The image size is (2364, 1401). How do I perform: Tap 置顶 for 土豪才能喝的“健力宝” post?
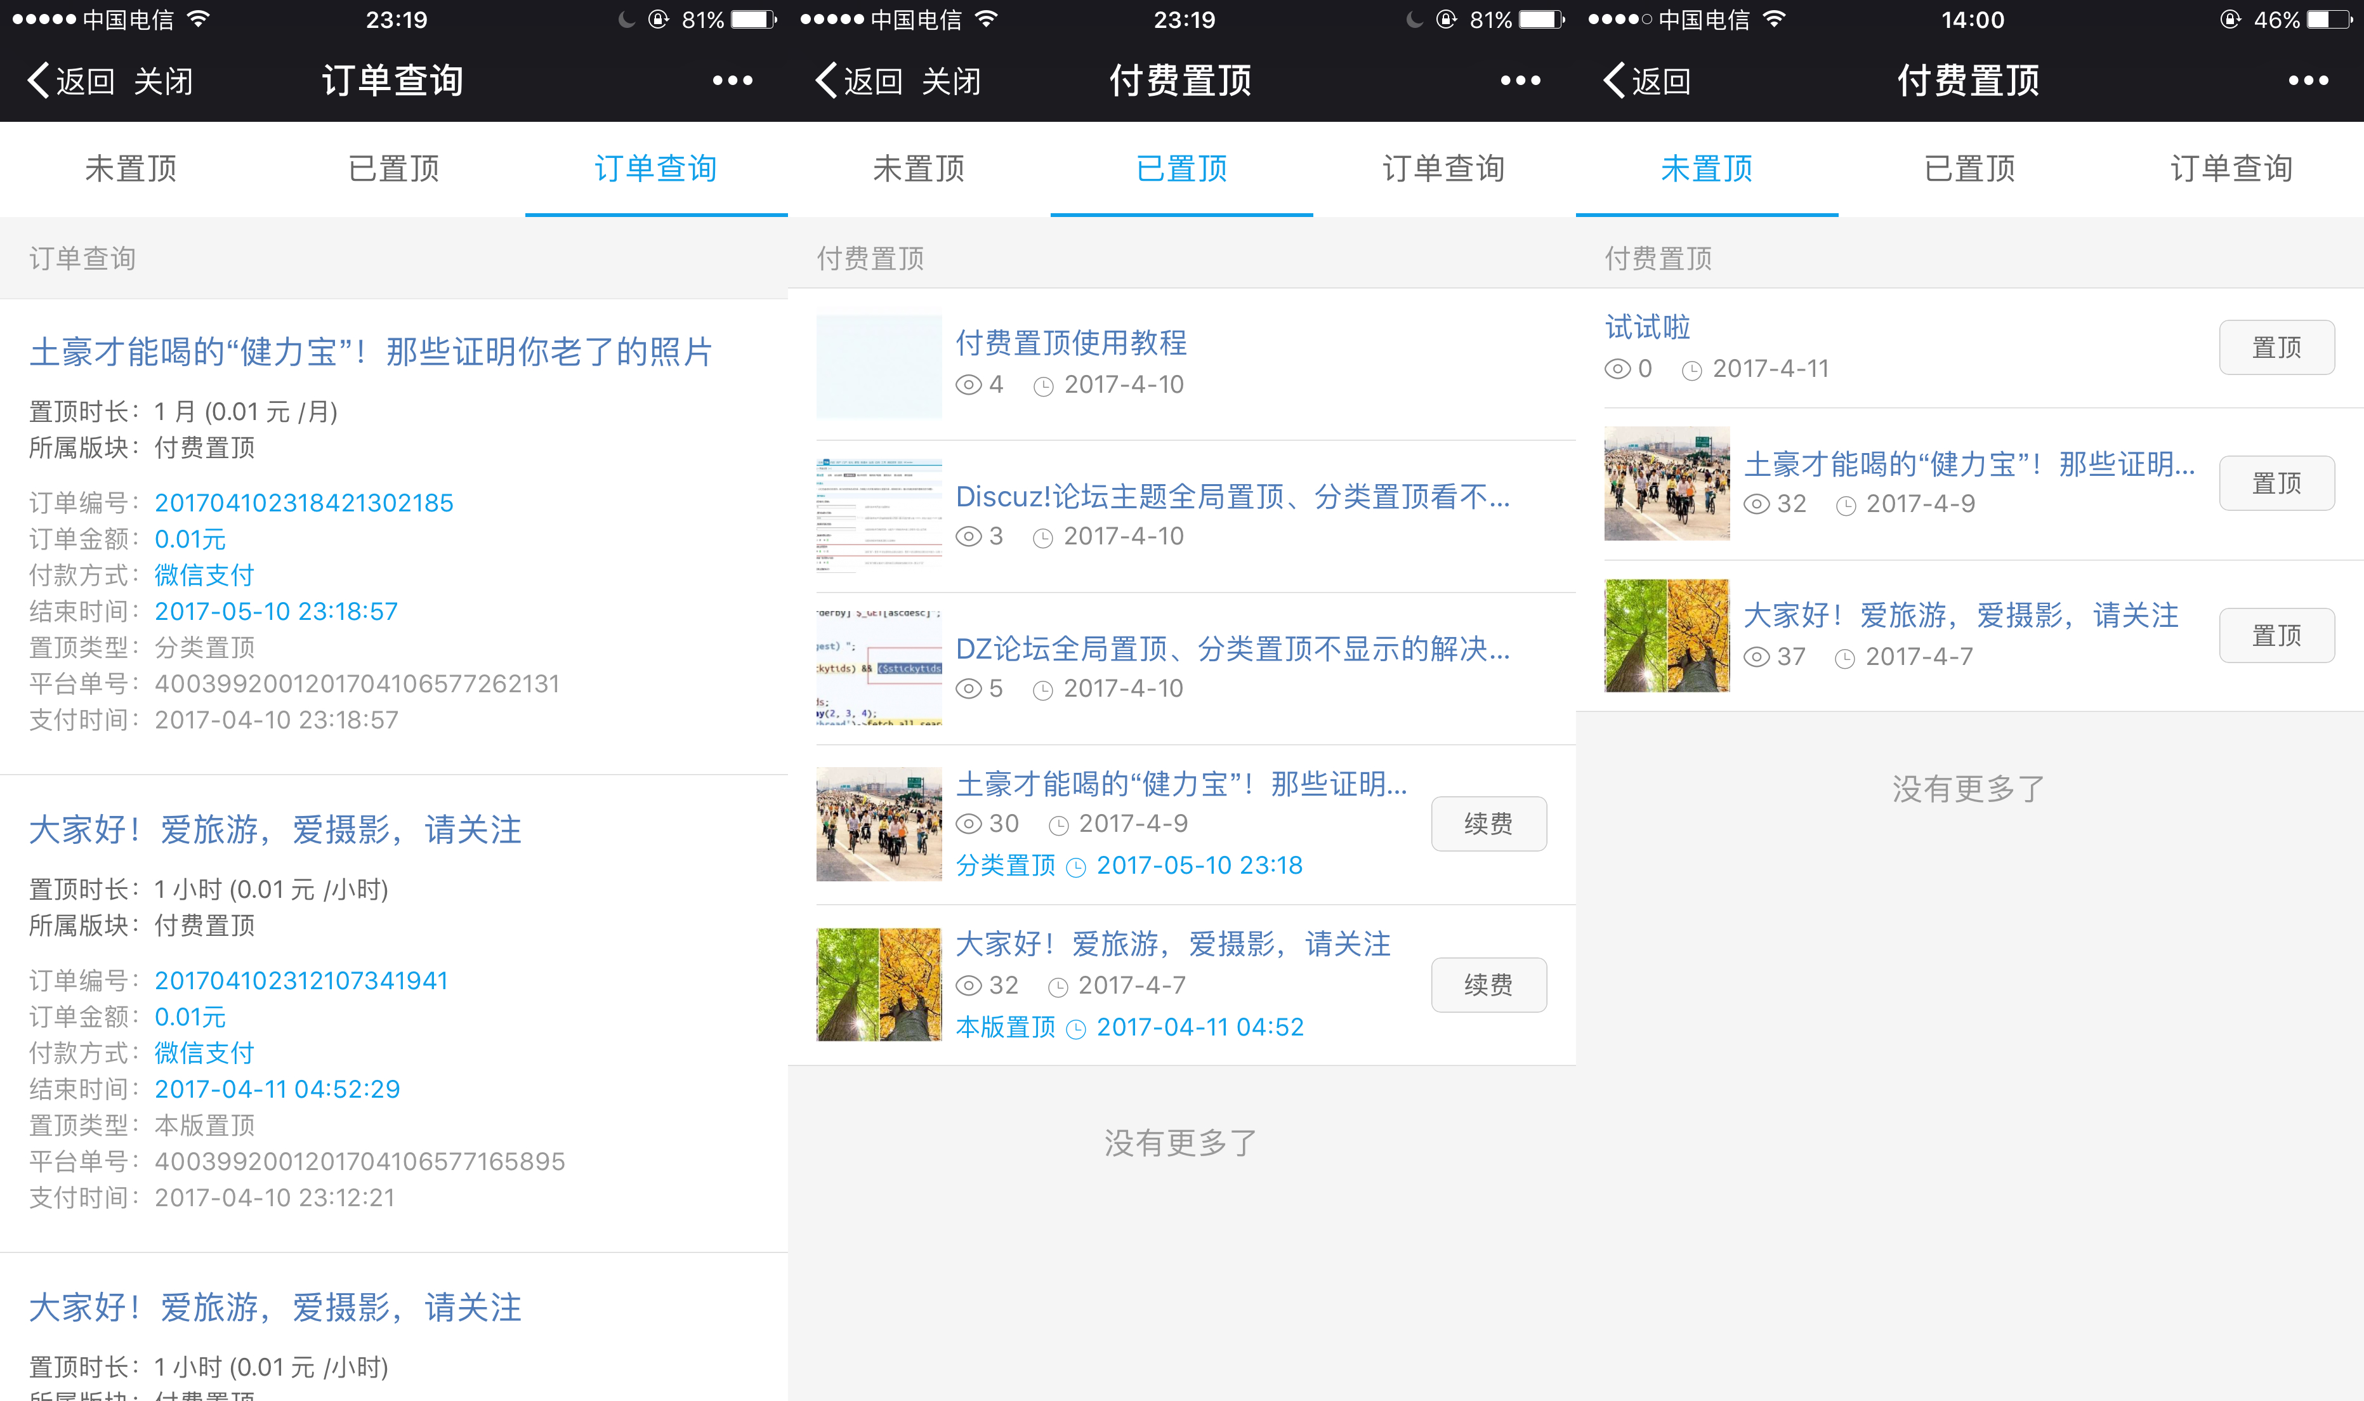[x=2276, y=483]
